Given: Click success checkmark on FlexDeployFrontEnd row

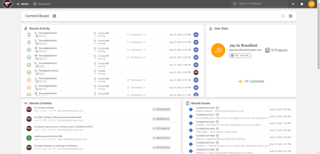Looking at the screenshot, I should pos(29,72).
